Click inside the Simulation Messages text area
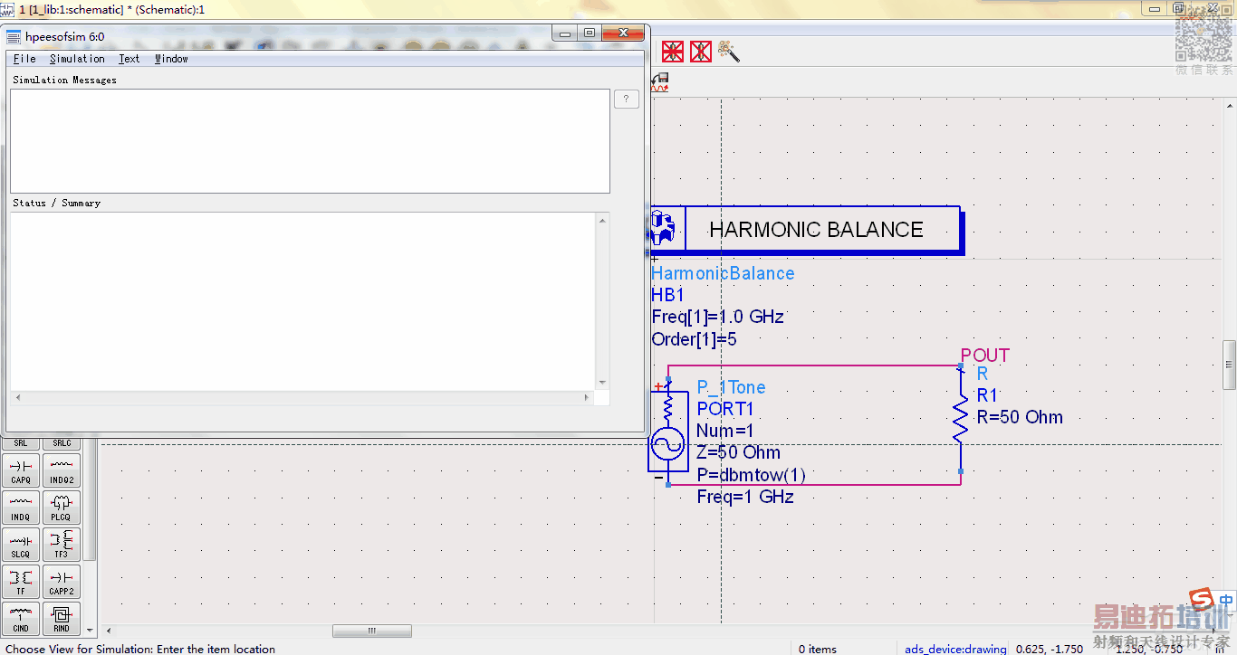Image resolution: width=1237 pixels, height=655 pixels. tap(310, 140)
